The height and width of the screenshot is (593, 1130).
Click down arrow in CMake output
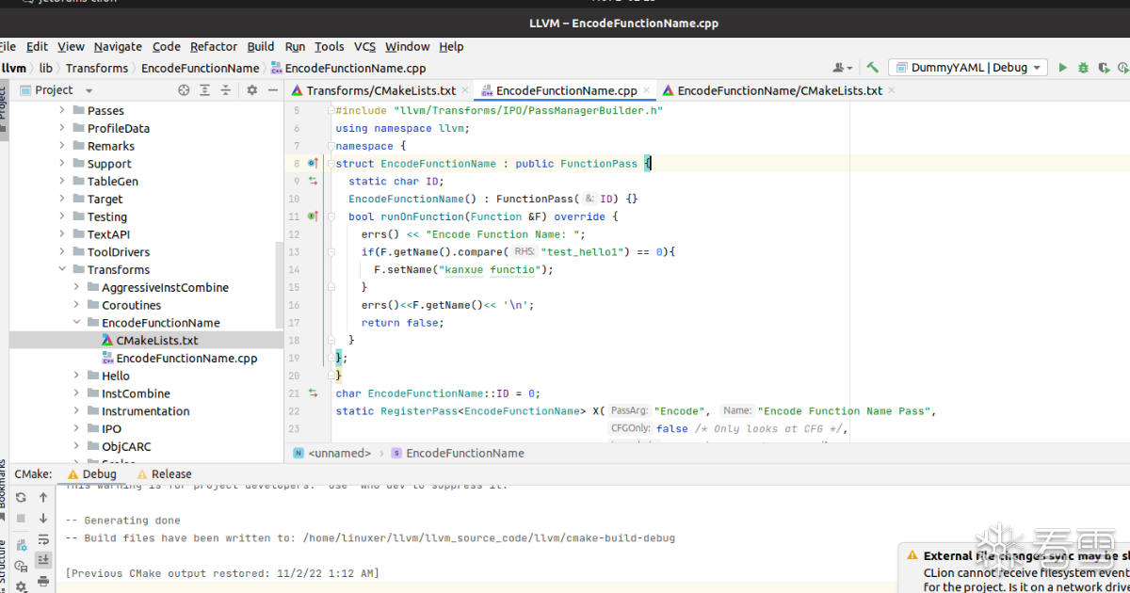pyautogui.click(x=43, y=519)
